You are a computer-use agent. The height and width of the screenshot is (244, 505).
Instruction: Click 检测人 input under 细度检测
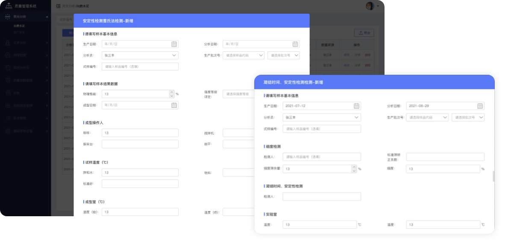click(322, 157)
